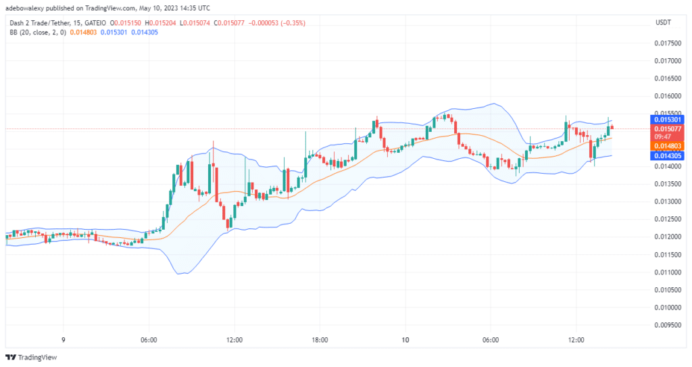Click the 0.011500 price axis label

668,255
